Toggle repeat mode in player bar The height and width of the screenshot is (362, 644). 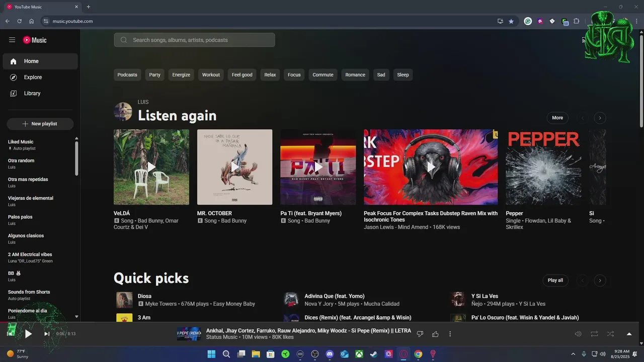tap(594, 334)
